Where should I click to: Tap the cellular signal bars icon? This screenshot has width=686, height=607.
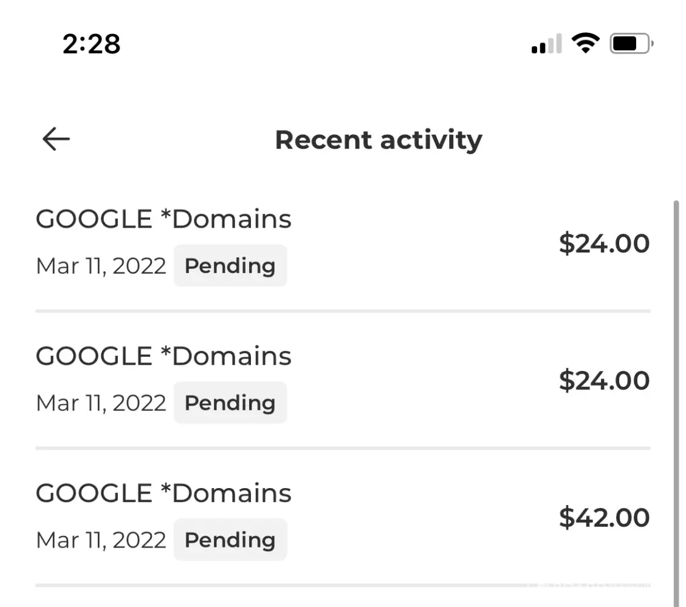(x=546, y=44)
